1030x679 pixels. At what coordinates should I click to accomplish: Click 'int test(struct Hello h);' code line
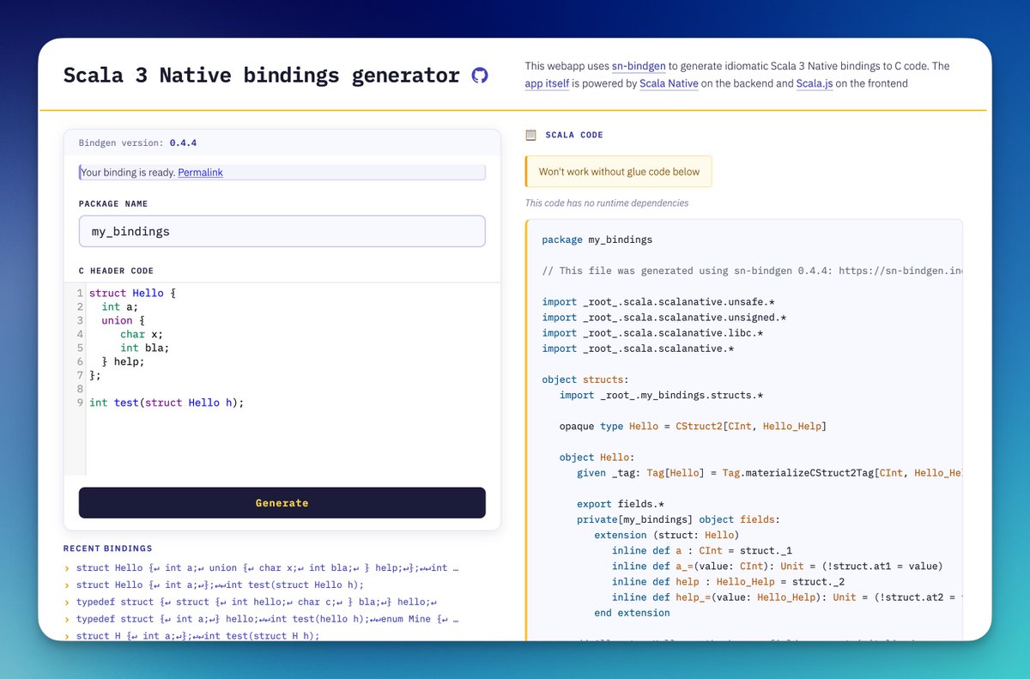[167, 403]
